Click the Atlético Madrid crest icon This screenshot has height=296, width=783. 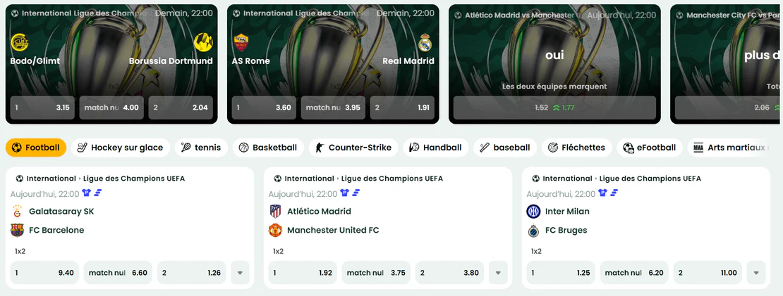[x=275, y=212]
